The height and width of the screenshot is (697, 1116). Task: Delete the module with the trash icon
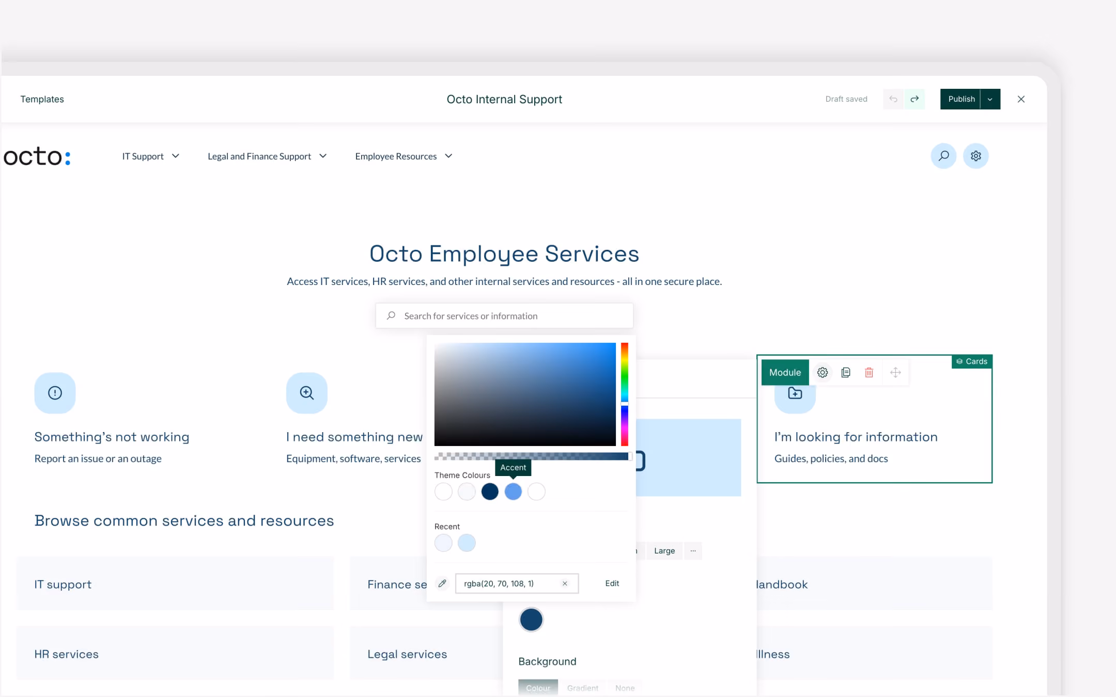coord(869,373)
